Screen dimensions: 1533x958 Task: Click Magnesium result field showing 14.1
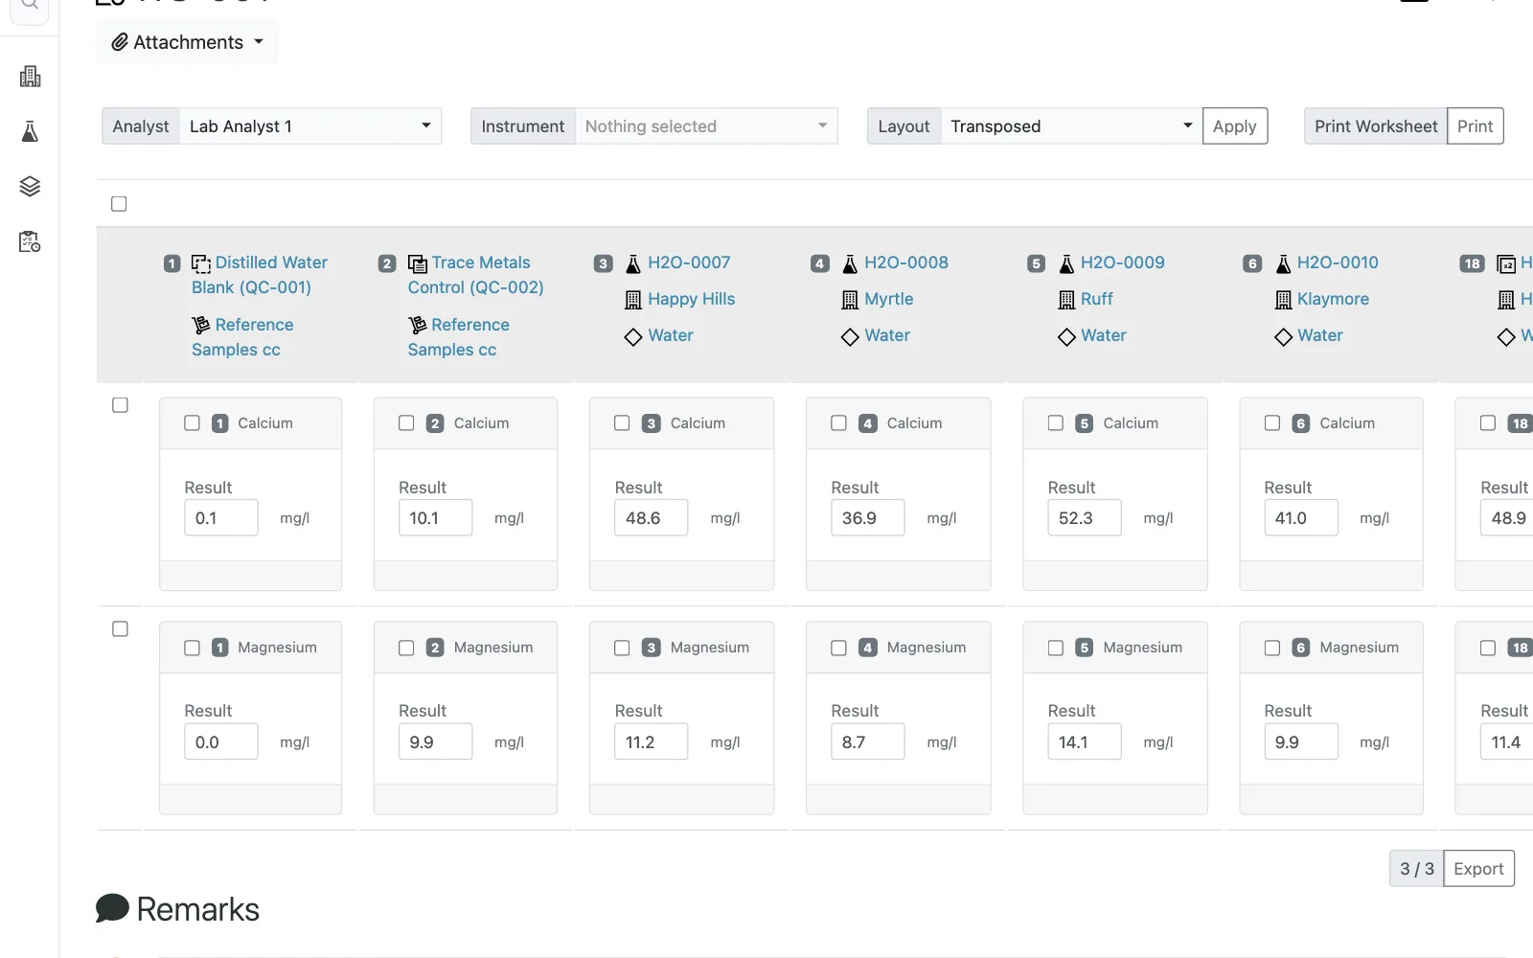pyautogui.click(x=1084, y=741)
